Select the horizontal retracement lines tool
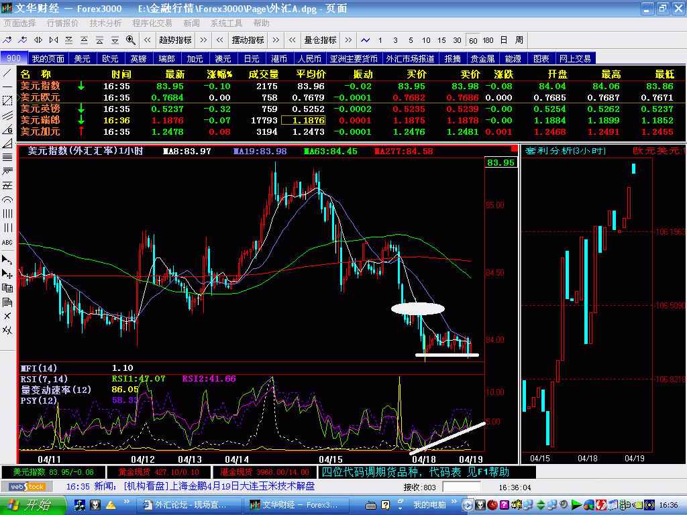The height and width of the screenshot is (515, 687). click(7, 157)
